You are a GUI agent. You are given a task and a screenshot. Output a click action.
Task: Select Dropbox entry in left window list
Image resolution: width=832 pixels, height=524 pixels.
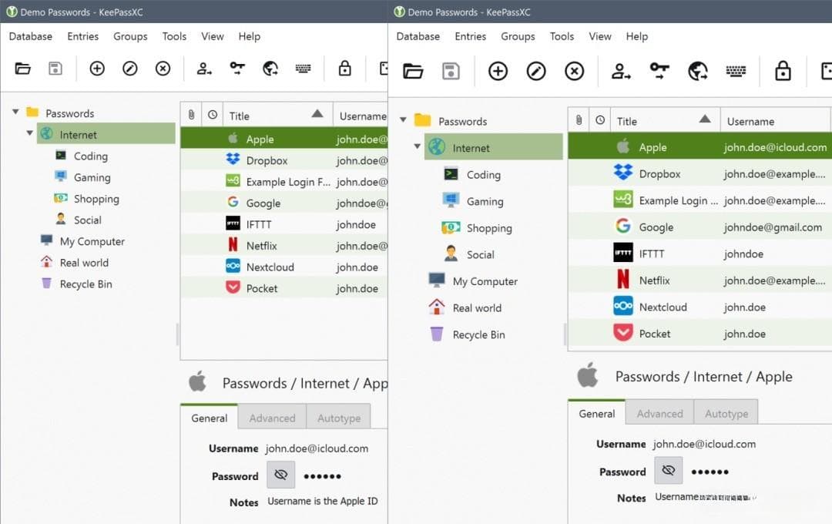(x=283, y=160)
